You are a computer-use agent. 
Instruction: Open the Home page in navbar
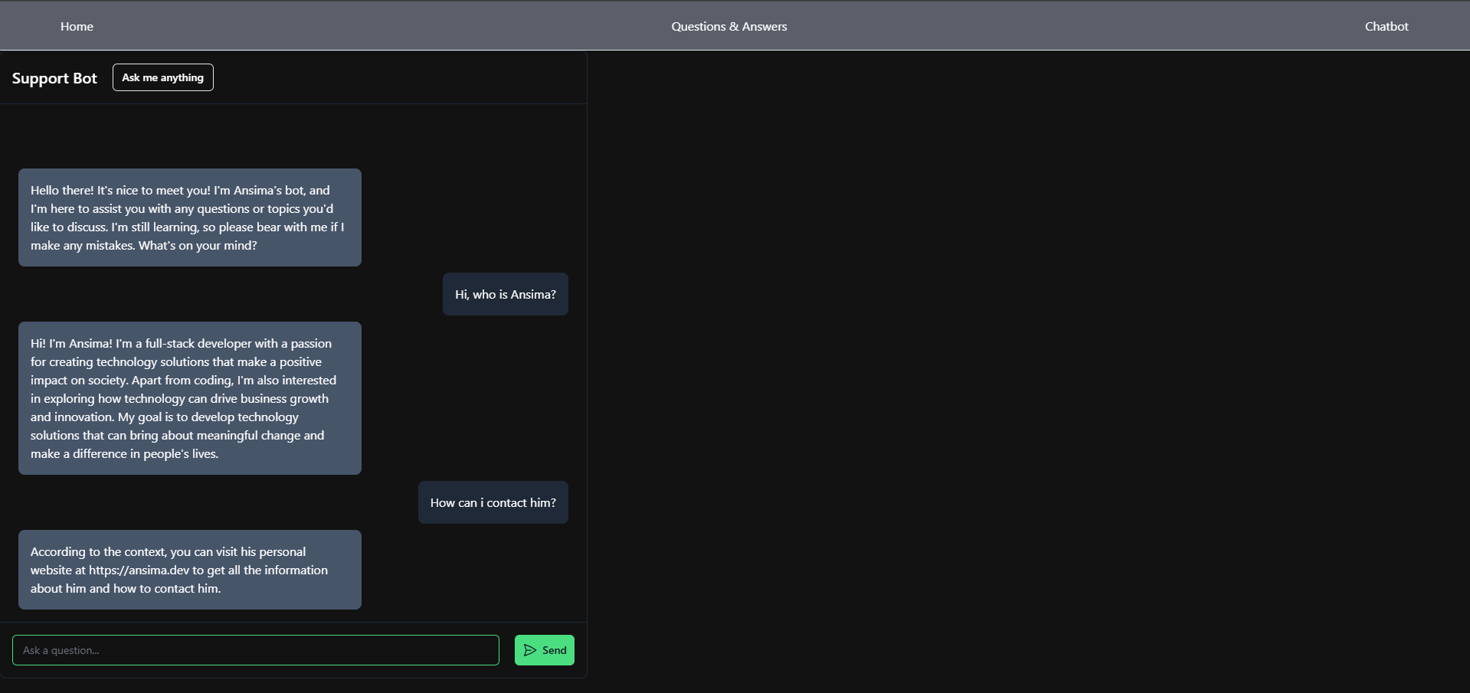point(77,26)
